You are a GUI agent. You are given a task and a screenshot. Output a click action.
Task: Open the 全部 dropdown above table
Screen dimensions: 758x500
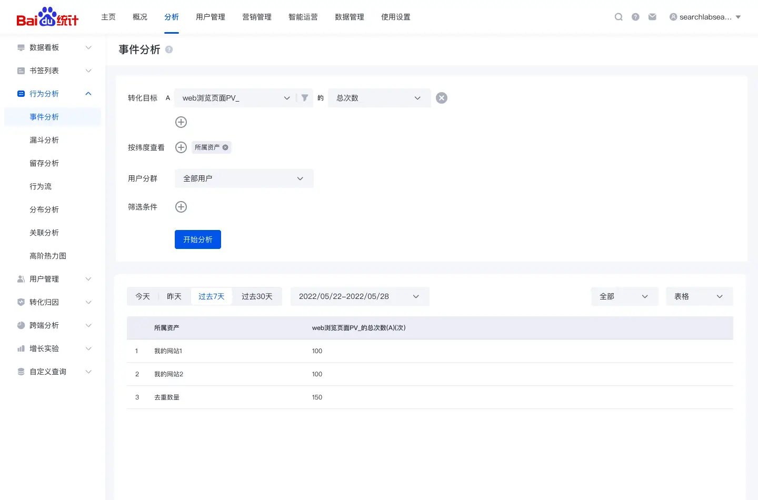coord(624,296)
